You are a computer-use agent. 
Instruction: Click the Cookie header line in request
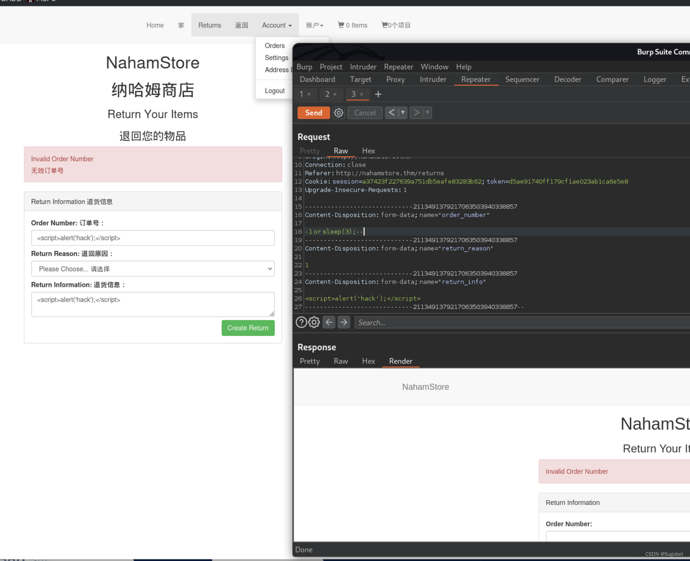[x=466, y=181]
